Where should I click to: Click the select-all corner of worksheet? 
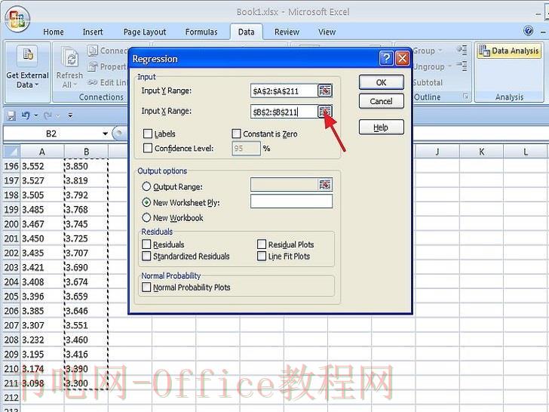(11, 152)
